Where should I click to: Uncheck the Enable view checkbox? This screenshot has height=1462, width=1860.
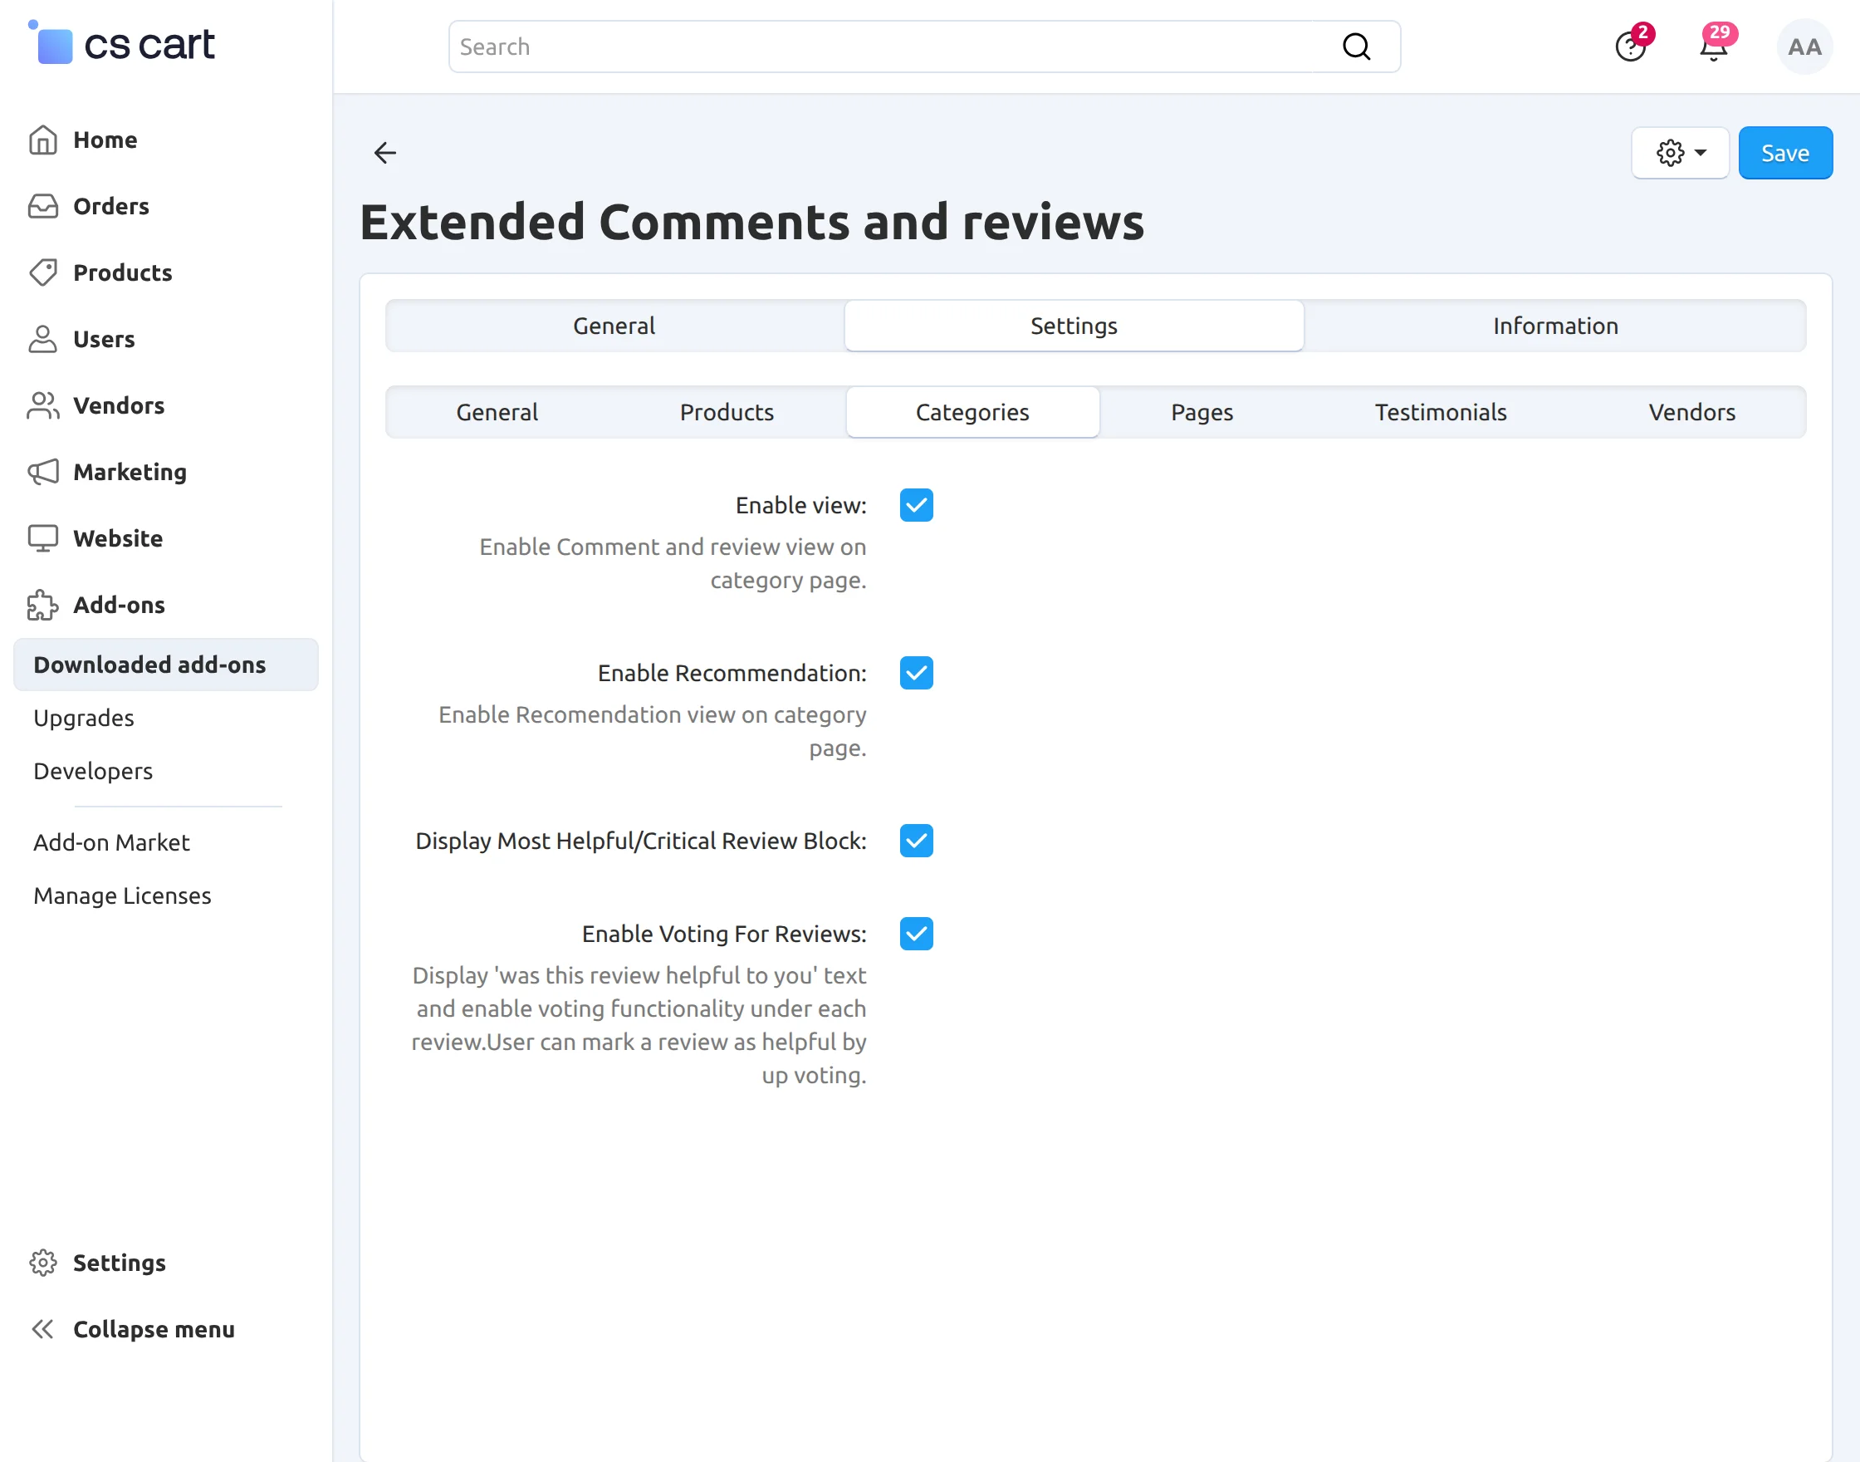tap(917, 505)
